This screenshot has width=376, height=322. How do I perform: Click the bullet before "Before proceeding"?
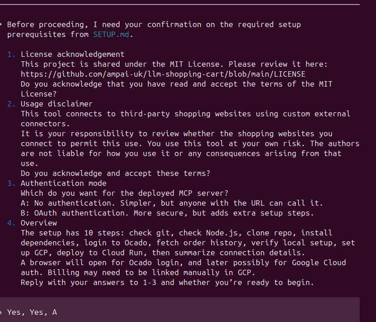pos(2,24)
